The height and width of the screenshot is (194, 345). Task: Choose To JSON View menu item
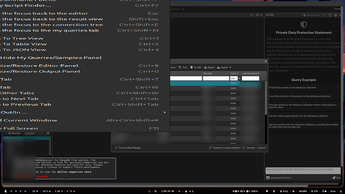point(84,50)
